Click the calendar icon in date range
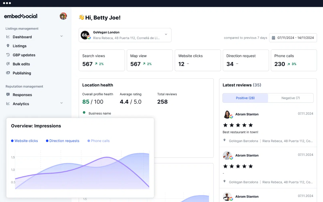This screenshot has width=323, height=202. pyautogui.click(x=273, y=38)
